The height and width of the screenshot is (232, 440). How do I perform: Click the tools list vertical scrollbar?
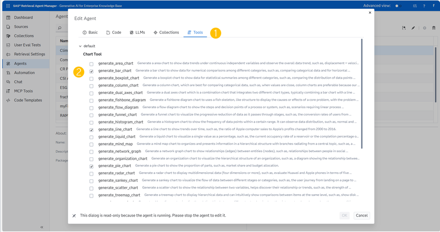[362, 94]
